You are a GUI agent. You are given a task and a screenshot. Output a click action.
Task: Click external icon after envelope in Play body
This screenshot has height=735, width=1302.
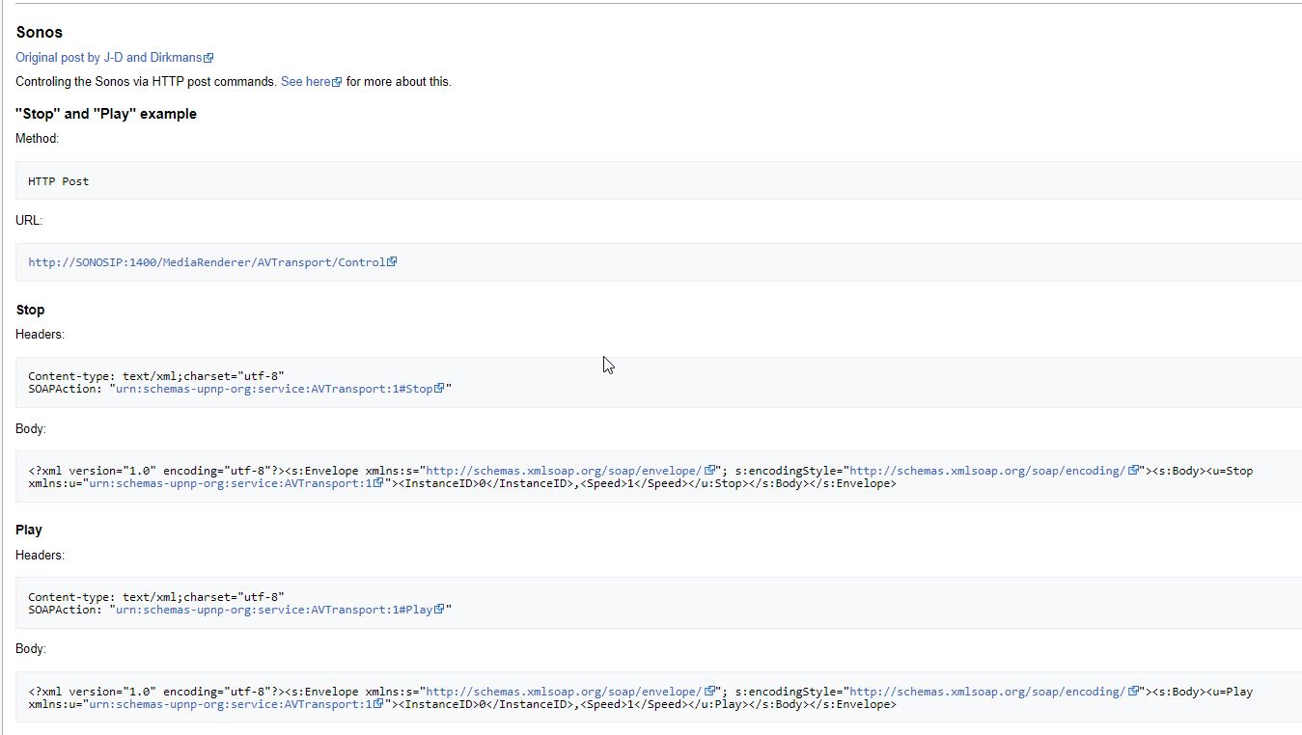710,691
